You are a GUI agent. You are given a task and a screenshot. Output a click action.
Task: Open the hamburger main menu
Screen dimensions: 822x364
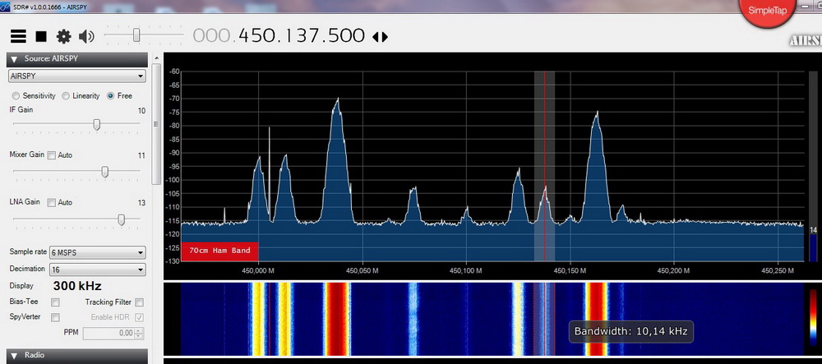coord(18,36)
